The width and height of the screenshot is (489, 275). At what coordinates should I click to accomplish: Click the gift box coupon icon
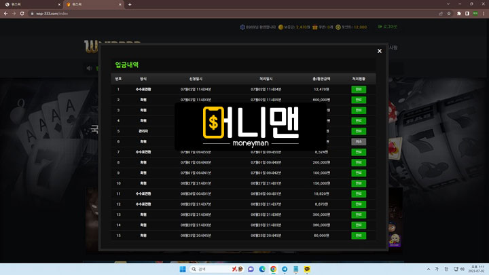tap(315, 27)
